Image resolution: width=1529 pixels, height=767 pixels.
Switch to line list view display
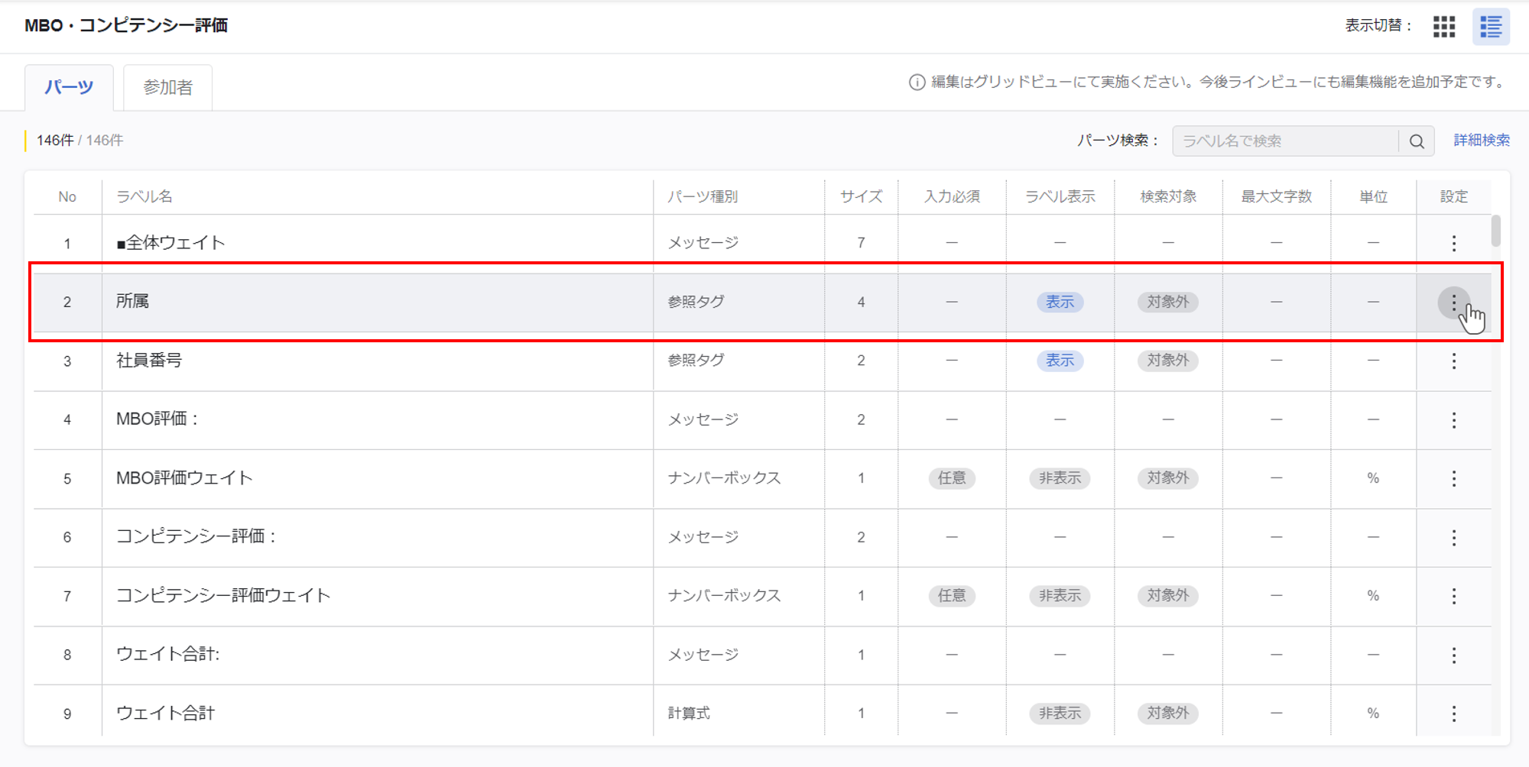[x=1490, y=27]
